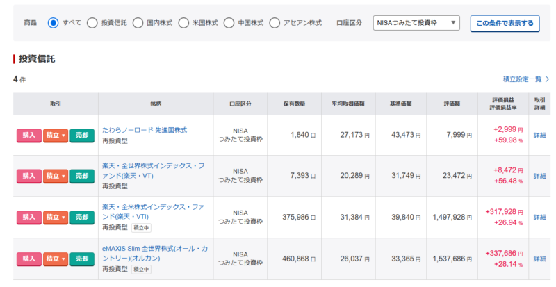Click 購入 for the 楽天・VTI fund
Viewport: 556px width, 287px height.
pos(28,218)
